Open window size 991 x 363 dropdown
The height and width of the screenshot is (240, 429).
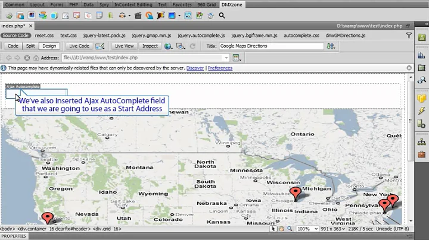pos(332,229)
